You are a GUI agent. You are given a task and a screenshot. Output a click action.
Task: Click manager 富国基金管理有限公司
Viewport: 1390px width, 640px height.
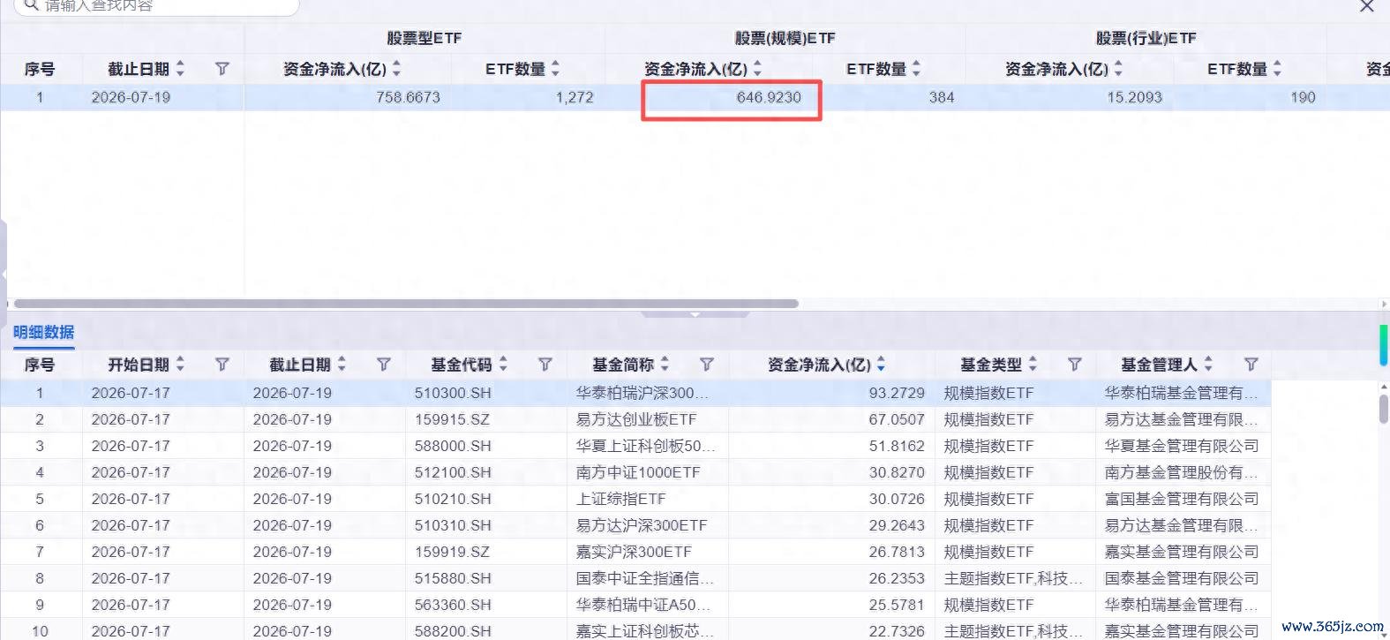click(x=1182, y=499)
